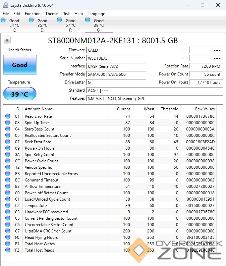Screen dimensions: 226x266
Task: Click the Airflow Temperature status icon
Action: 8,187
